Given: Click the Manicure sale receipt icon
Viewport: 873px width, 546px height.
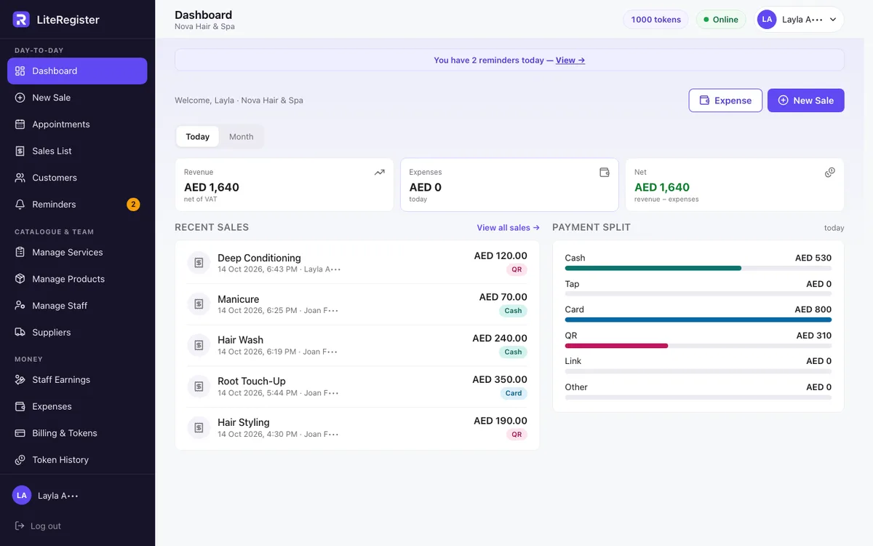Looking at the screenshot, I should coord(199,304).
